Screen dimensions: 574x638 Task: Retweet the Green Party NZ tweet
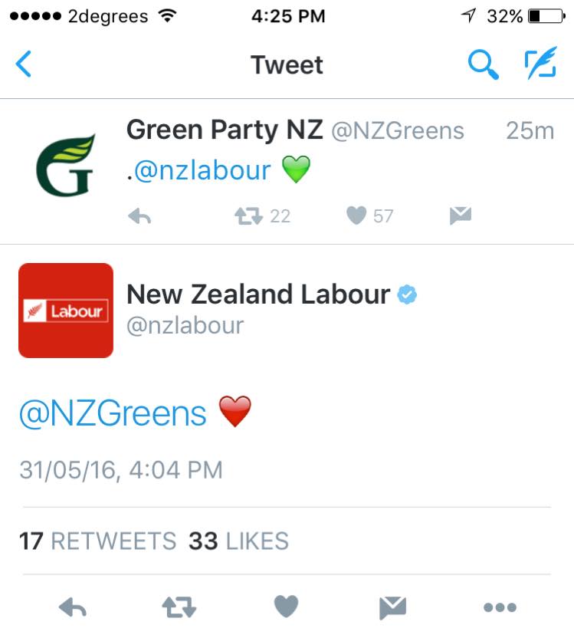click(x=248, y=216)
